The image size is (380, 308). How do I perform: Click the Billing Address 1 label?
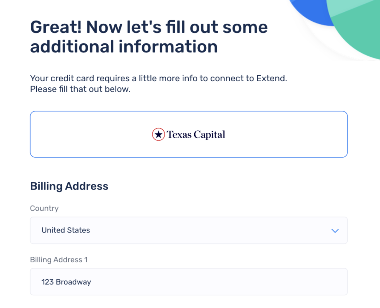(x=59, y=260)
